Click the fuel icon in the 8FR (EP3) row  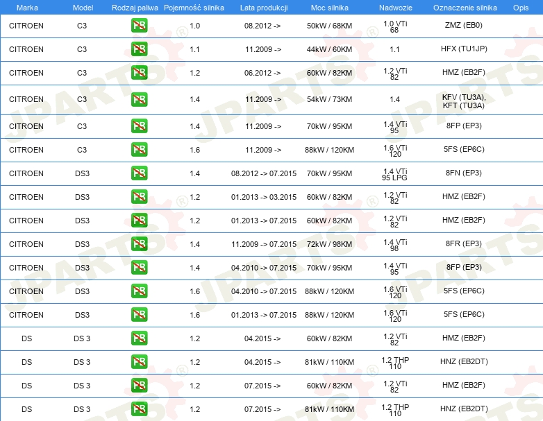tap(139, 244)
